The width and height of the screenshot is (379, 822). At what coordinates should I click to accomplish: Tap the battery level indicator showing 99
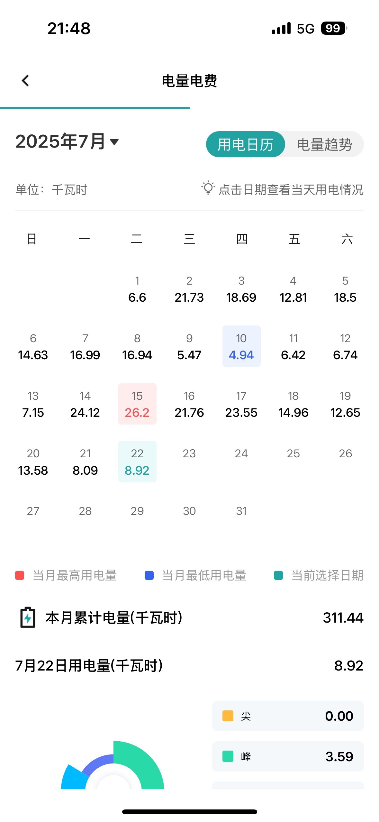pyautogui.click(x=334, y=28)
